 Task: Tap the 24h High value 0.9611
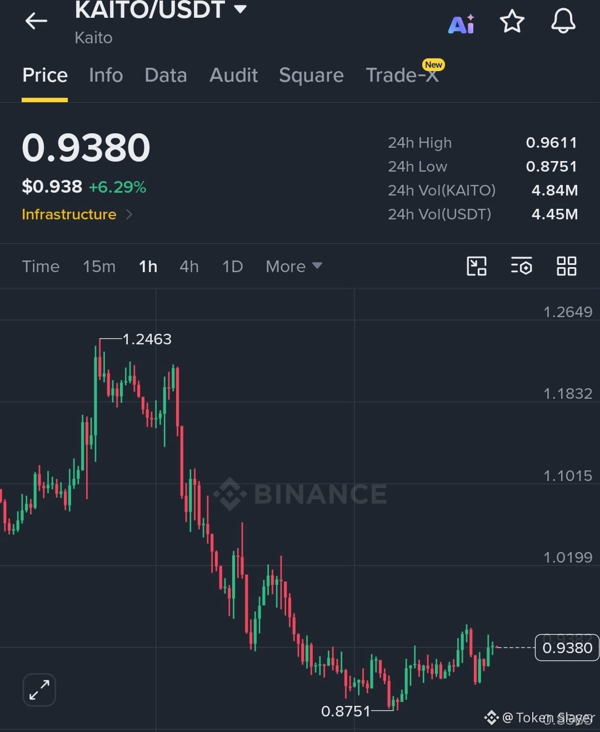click(551, 143)
